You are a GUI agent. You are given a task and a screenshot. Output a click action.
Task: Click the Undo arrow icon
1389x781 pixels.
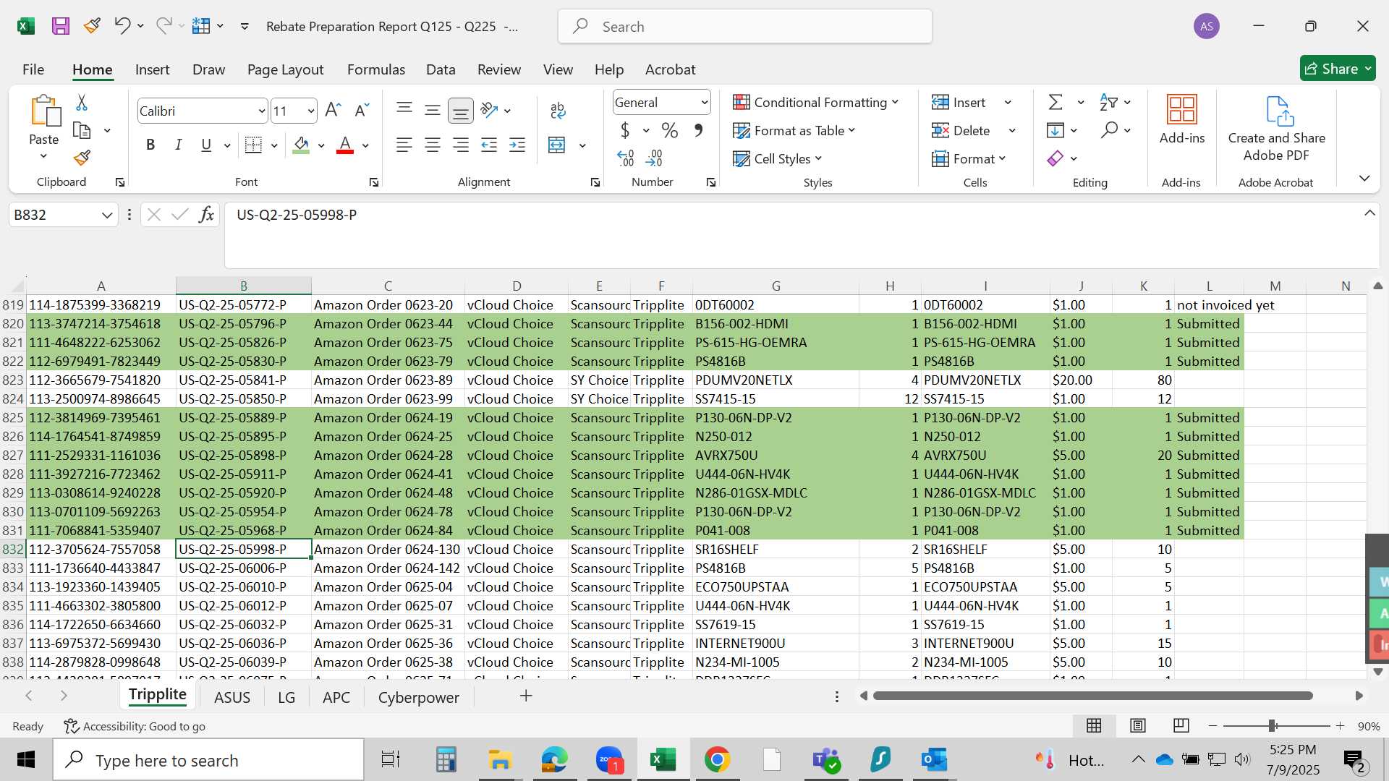tap(122, 27)
